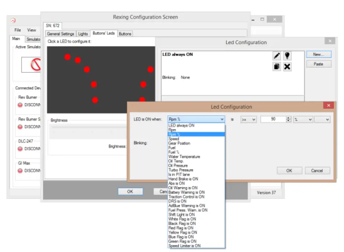
Task: Click the copy icon beside LED always ON
Action: tap(277, 66)
